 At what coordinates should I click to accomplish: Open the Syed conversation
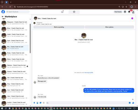pos(15,42)
